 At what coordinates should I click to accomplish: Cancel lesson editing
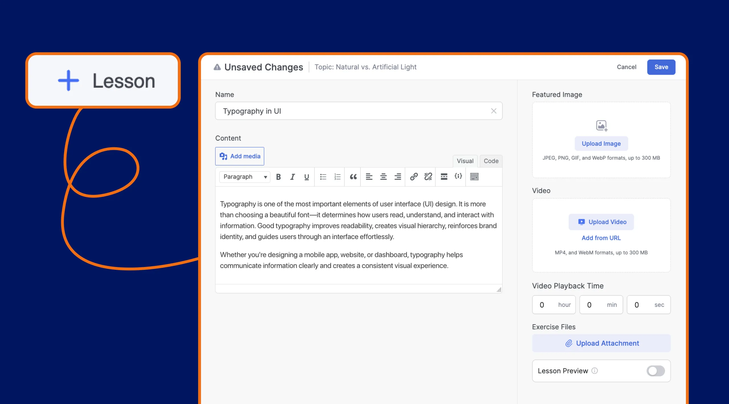click(x=626, y=67)
